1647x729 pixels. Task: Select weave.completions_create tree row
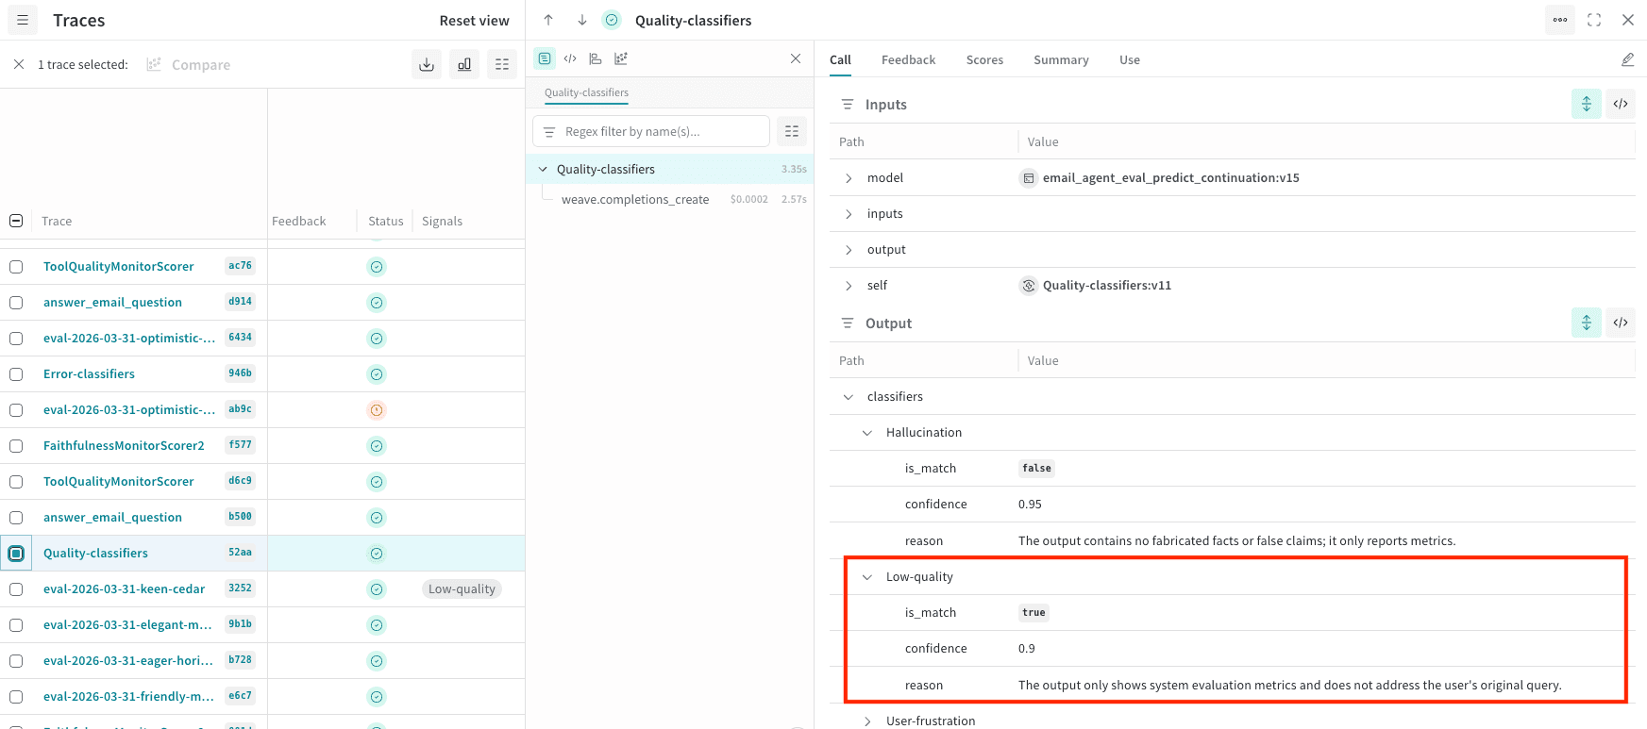click(670, 199)
